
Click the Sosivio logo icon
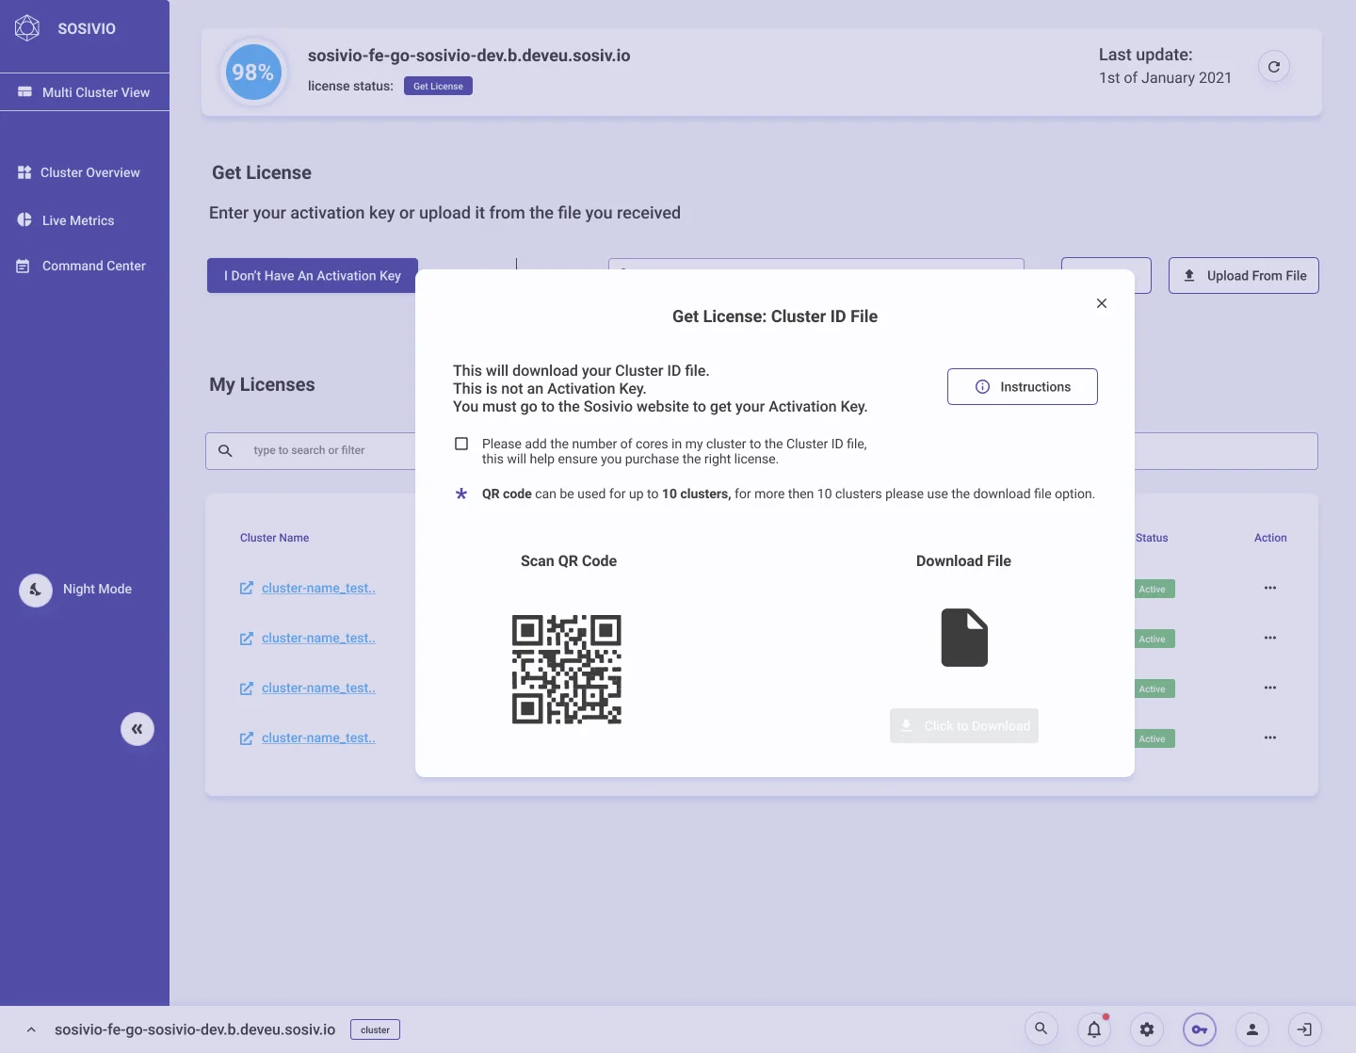(27, 28)
